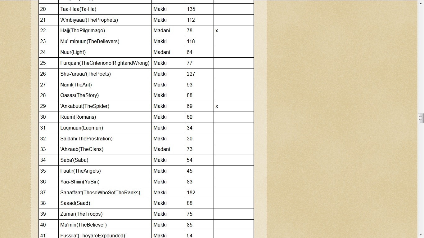
Task: Click ''Ankabuut(TheSpider)' cell
Action: (105, 106)
